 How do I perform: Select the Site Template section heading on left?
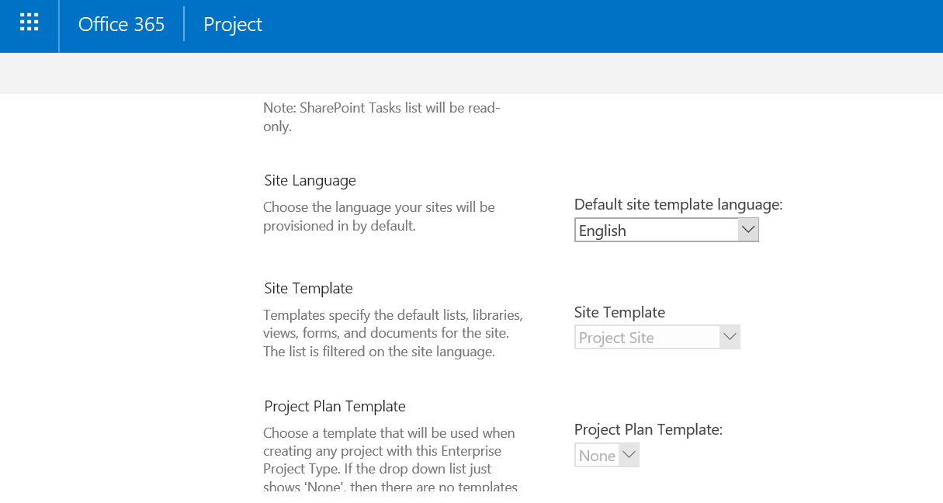pos(308,288)
